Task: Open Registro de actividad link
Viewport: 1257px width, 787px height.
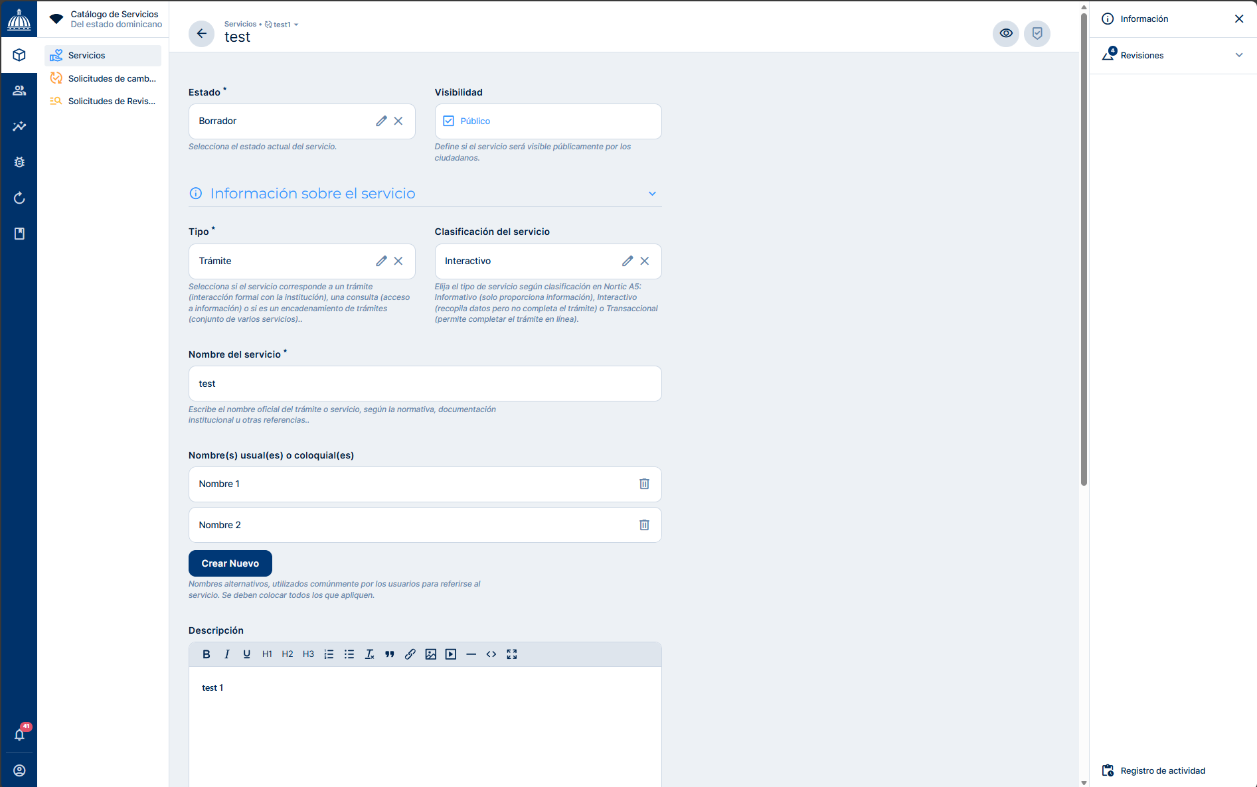Action: pyautogui.click(x=1162, y=771)
